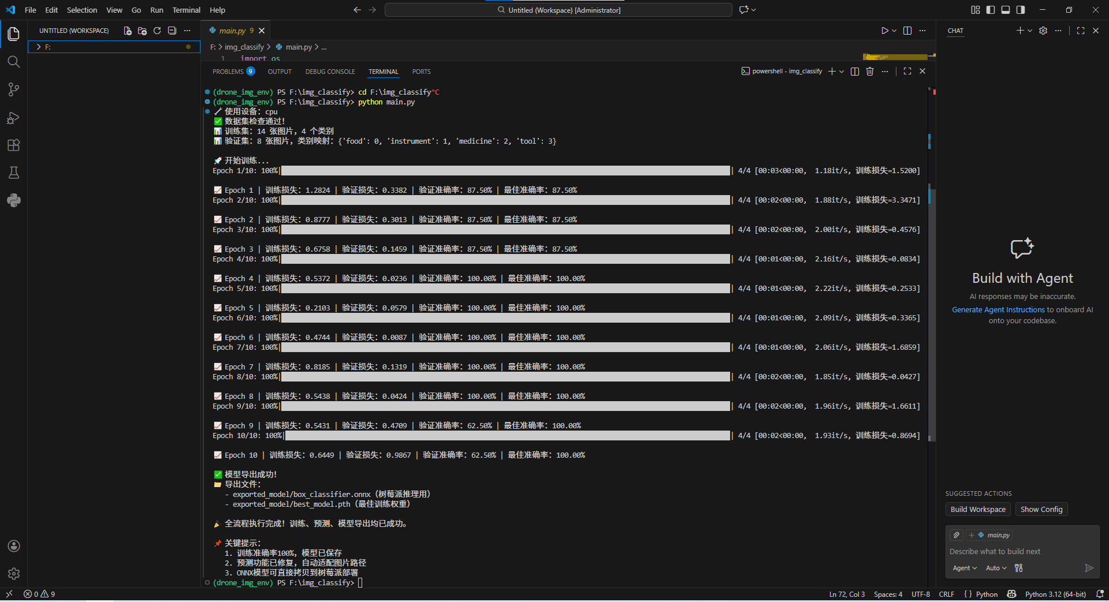This screenshot has height=602, width=1109.
Task: Open the Manage gear in activity bar
Action: click(14, 574)
